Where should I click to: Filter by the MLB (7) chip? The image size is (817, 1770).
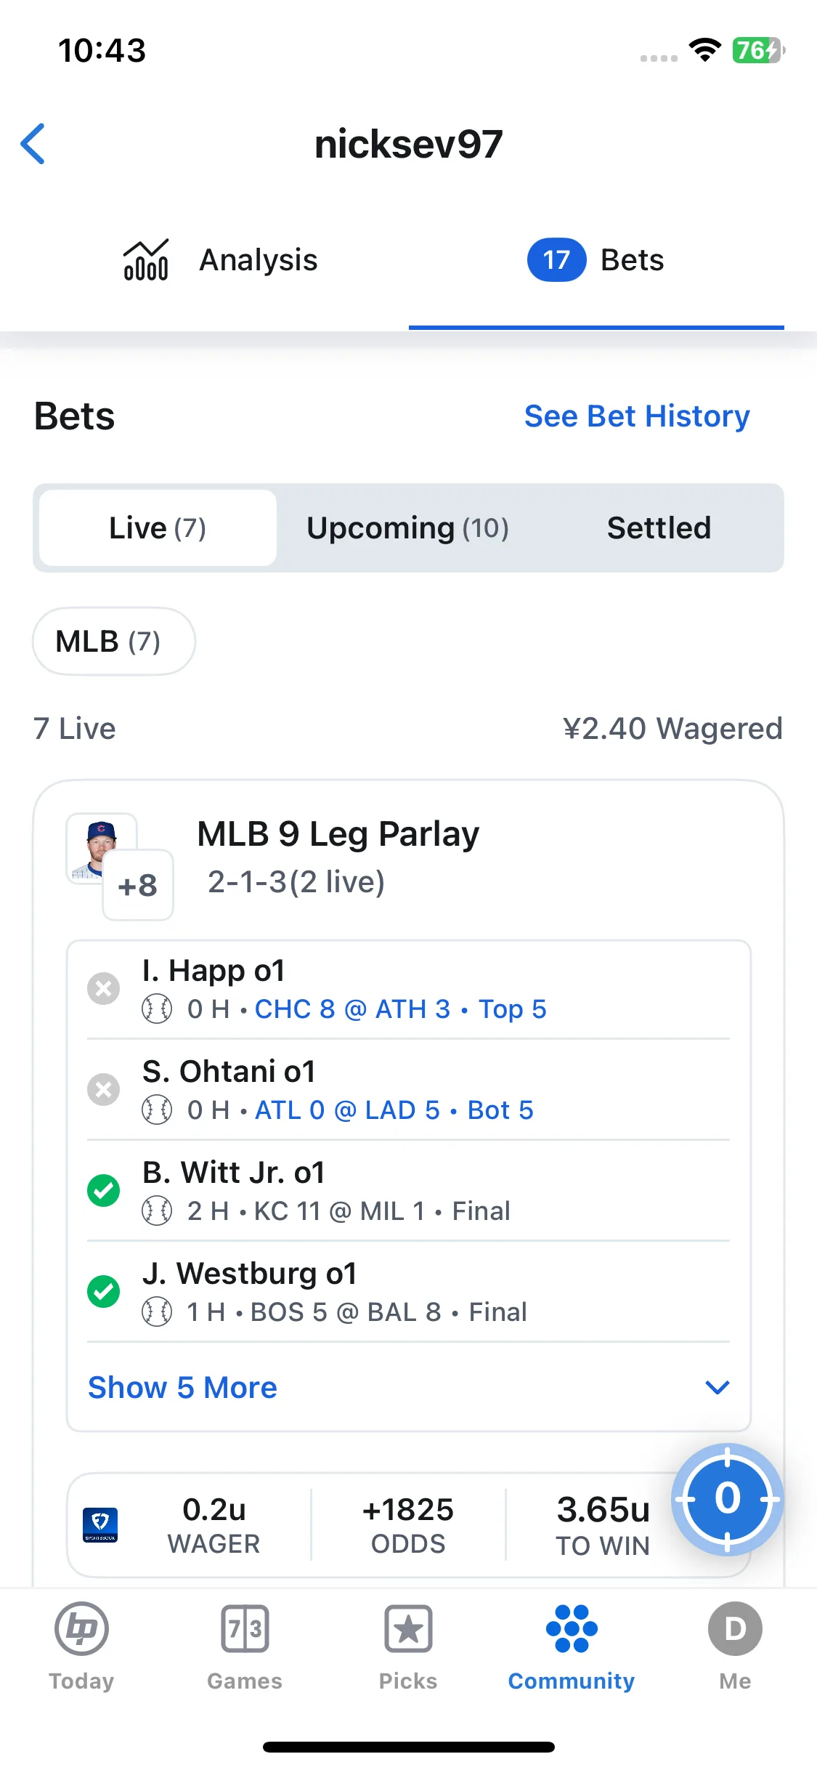[x=114, y=642]
